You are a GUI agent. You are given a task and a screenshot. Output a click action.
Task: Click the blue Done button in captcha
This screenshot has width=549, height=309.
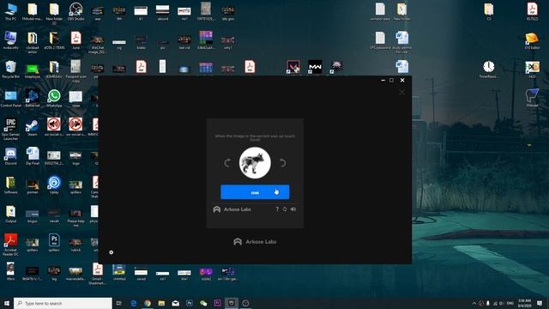(x=255, y=192)
